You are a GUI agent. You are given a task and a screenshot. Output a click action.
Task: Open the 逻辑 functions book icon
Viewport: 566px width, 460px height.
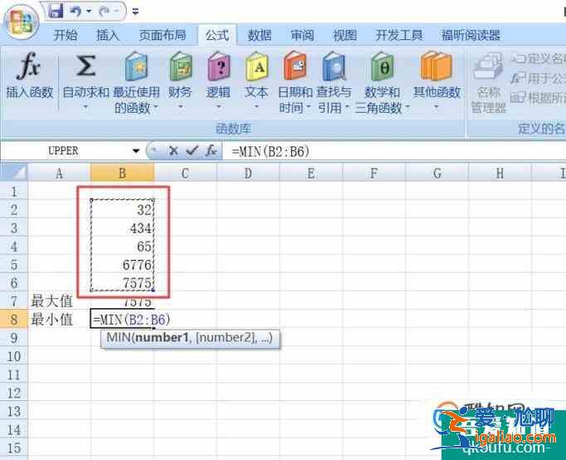[219, 66]
